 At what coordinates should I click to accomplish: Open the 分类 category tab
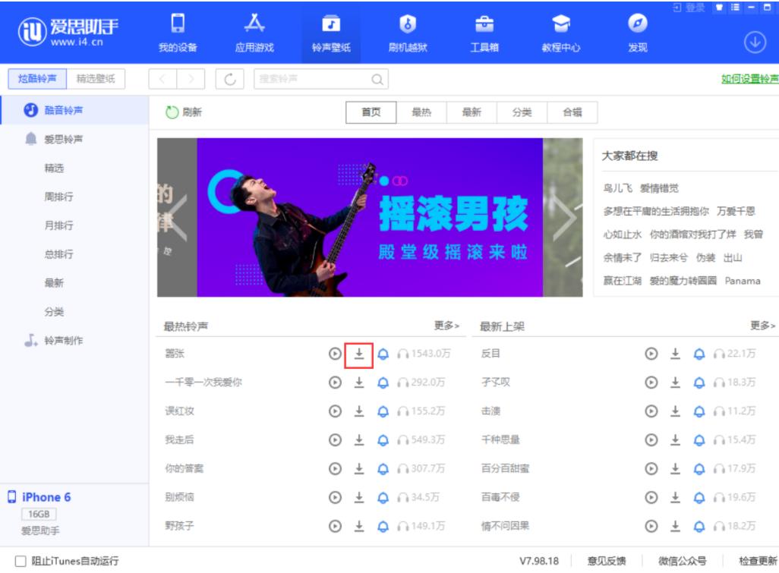tap(522, 112)
